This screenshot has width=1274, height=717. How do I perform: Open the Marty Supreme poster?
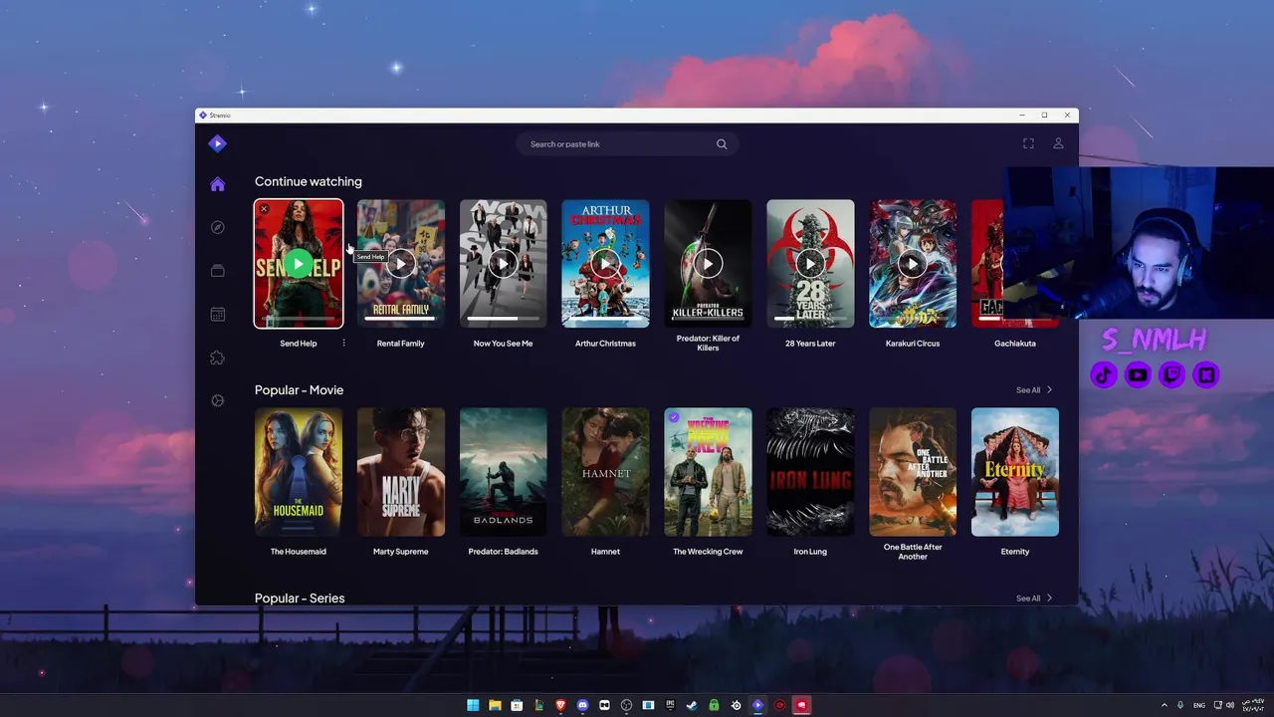coord(401,472)
